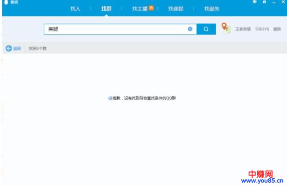Focus the search box containing 美腿
287x186 pixels.
114,29
